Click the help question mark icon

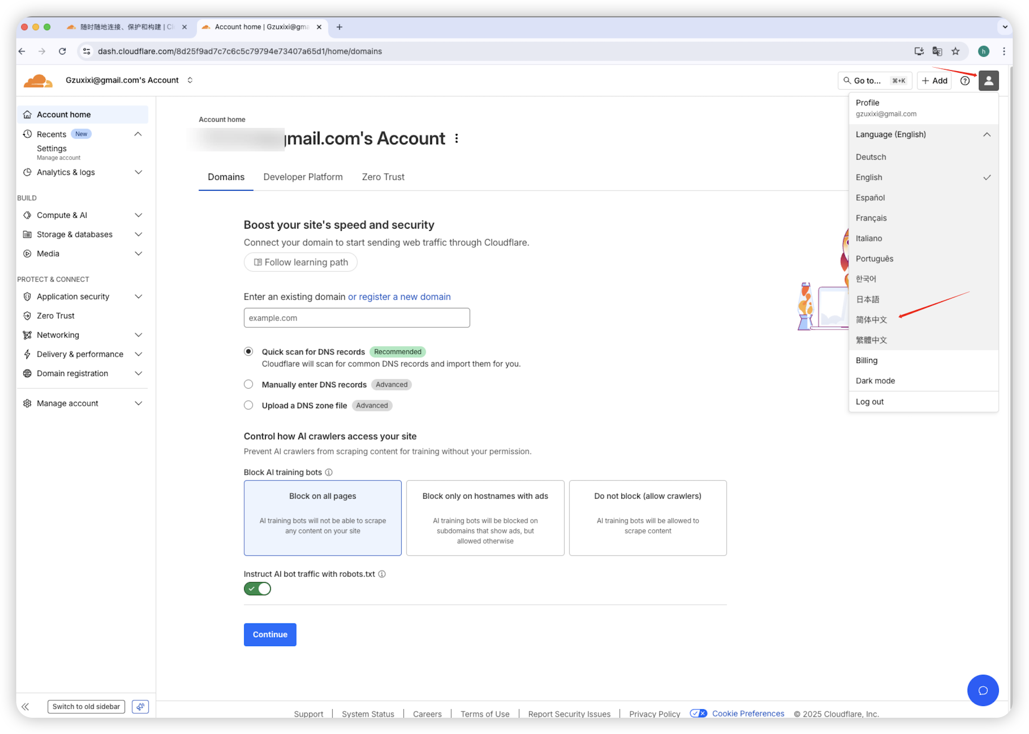click(x=965, y=81)
